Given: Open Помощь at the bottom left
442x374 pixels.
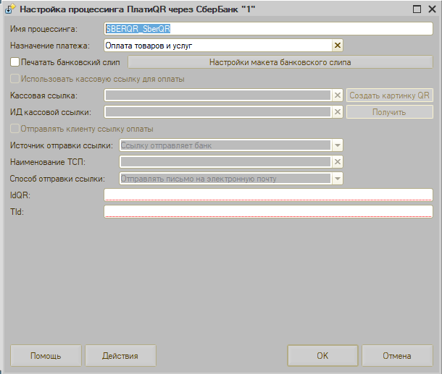Looking at the screenshot, I should click(45, 356).
